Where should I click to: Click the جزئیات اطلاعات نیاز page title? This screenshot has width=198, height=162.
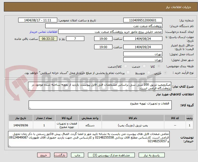point(178,7)
